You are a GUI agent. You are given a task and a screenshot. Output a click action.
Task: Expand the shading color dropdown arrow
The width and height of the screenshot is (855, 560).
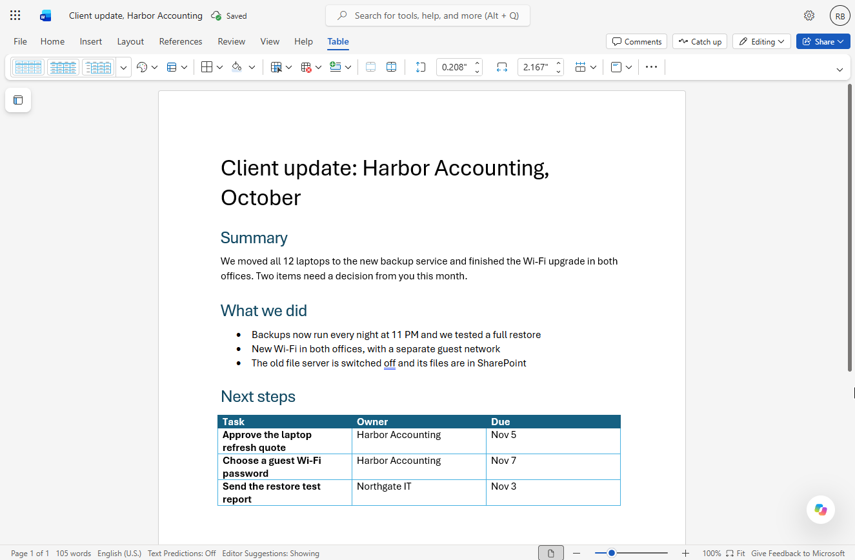pyautogui.click(x=252, y=67)
